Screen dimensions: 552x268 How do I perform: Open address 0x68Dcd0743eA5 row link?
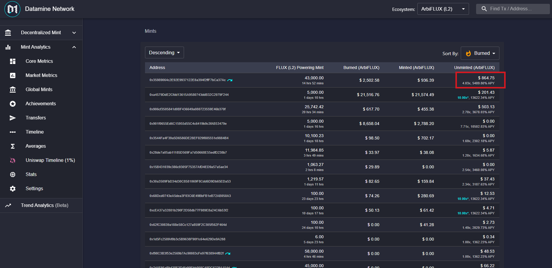pos(190,196)
